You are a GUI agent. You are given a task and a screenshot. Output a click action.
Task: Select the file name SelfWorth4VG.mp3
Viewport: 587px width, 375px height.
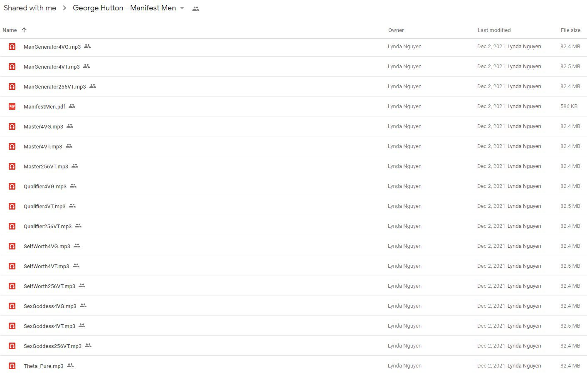(47, 246)
